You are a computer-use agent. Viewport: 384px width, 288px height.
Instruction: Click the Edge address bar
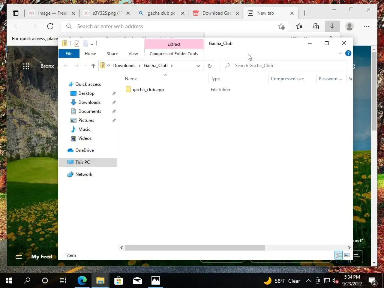175,26
